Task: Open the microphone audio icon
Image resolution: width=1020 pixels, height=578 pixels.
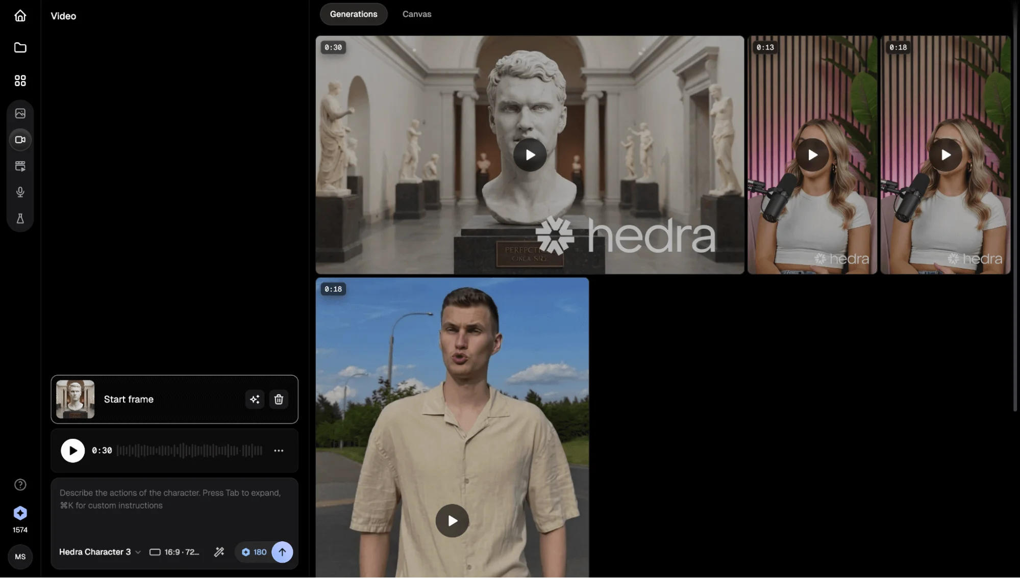Action: [x=20, y=192]
